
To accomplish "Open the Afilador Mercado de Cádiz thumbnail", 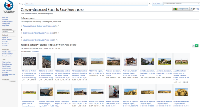I will [x=114, y=92].
